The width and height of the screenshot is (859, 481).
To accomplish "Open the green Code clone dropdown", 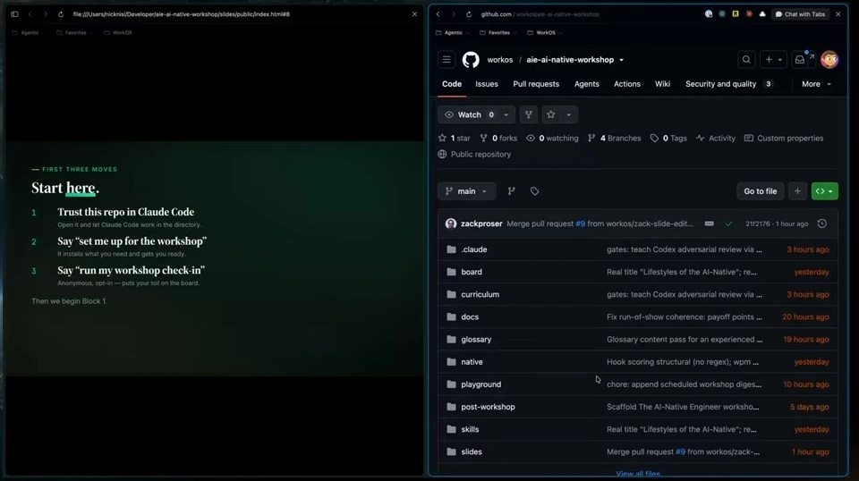I will click(x=824, y=191).
